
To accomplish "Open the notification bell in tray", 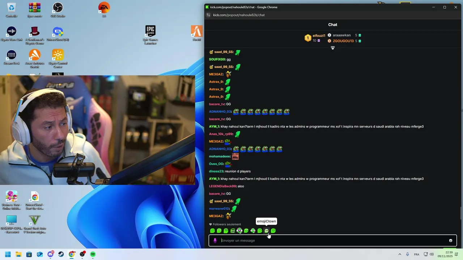I will coord(457,254).
